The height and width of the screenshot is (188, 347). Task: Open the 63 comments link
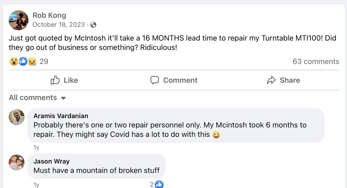click(316, 61)
